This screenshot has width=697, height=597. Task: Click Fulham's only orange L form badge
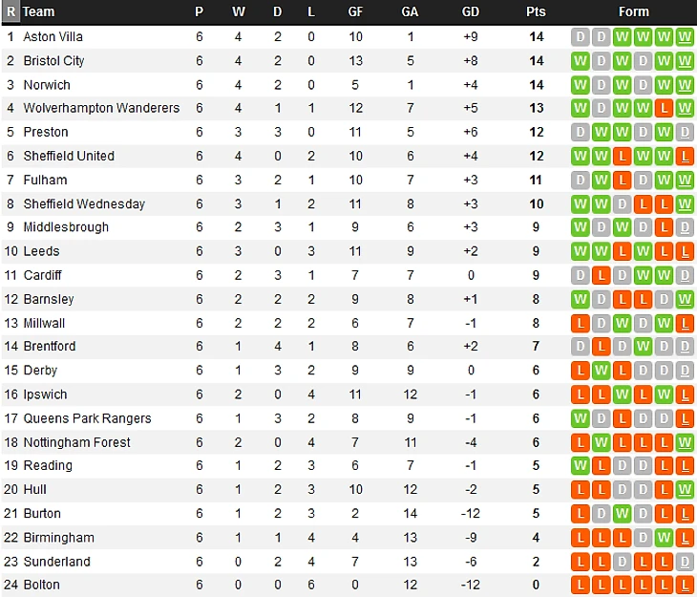pyautogui.click(x=622, y=180)
